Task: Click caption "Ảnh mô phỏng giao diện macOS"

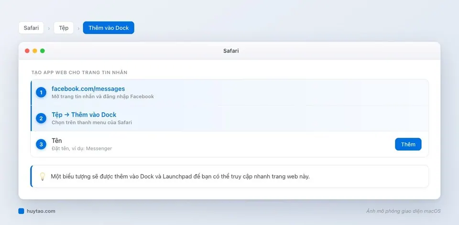Action: (x=403, y=211)
